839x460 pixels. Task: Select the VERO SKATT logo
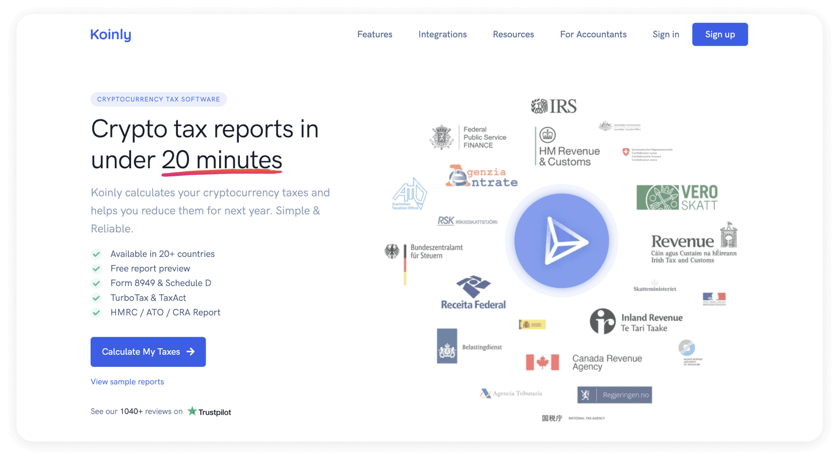(x=678, y=197)
